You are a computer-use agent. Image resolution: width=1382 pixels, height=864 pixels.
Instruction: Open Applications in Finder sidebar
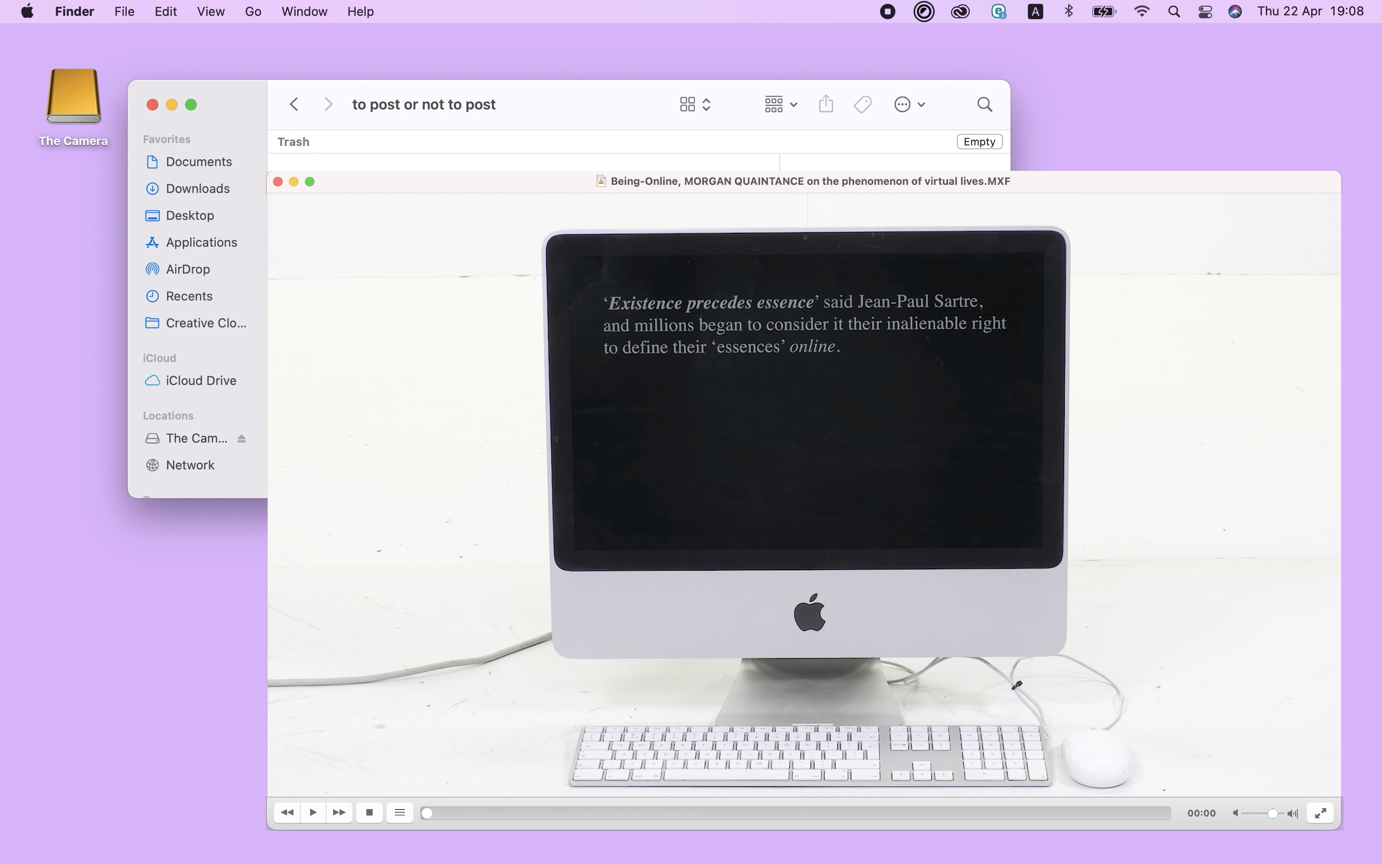coord(191,242)
